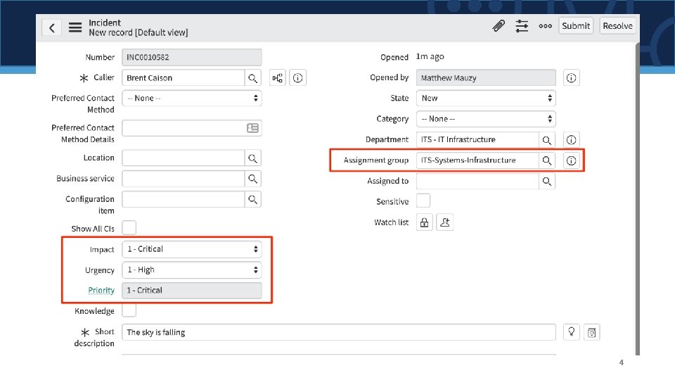
Task: Click the Caller input field
Action: pos(184,78)
